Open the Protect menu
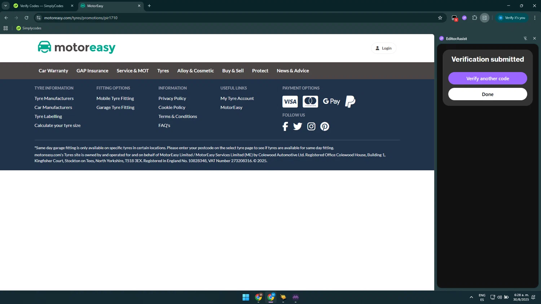This screenshot has height=304, width=541. point(260,71)
